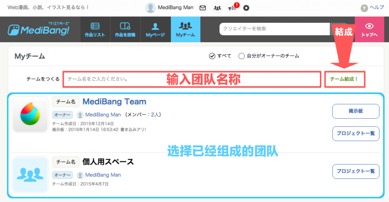Open the MediBang Team title link
The height and width of the screenshot is (202, 389).
[x=114, y=102]
